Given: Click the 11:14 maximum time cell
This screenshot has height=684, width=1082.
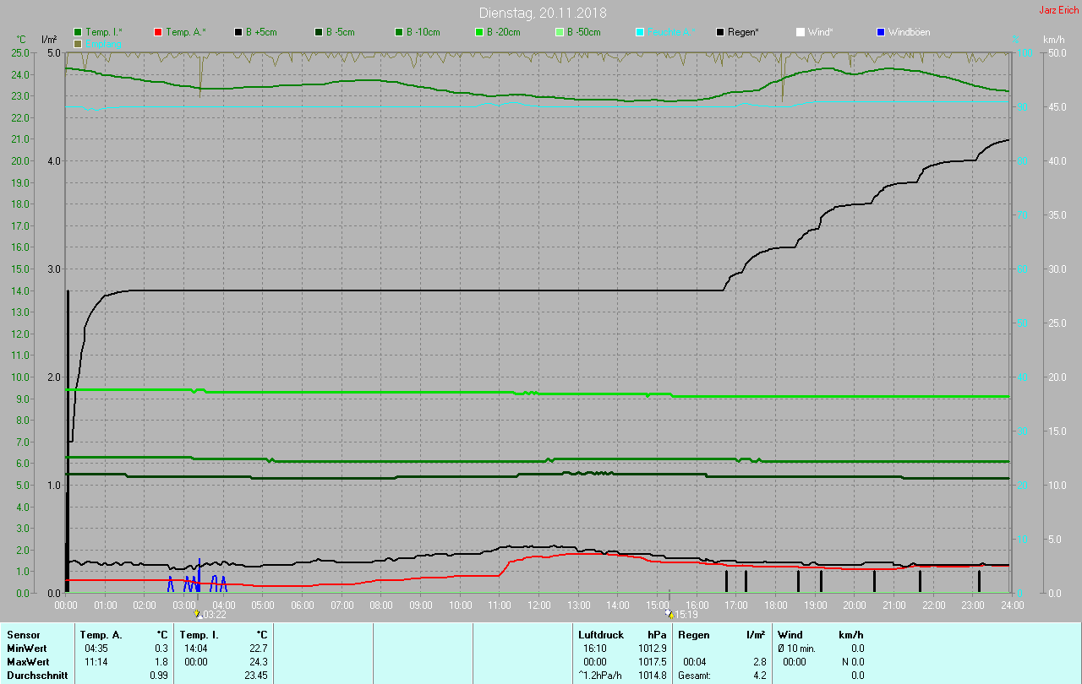Looking at the screenshot, I should coord(96,662).
